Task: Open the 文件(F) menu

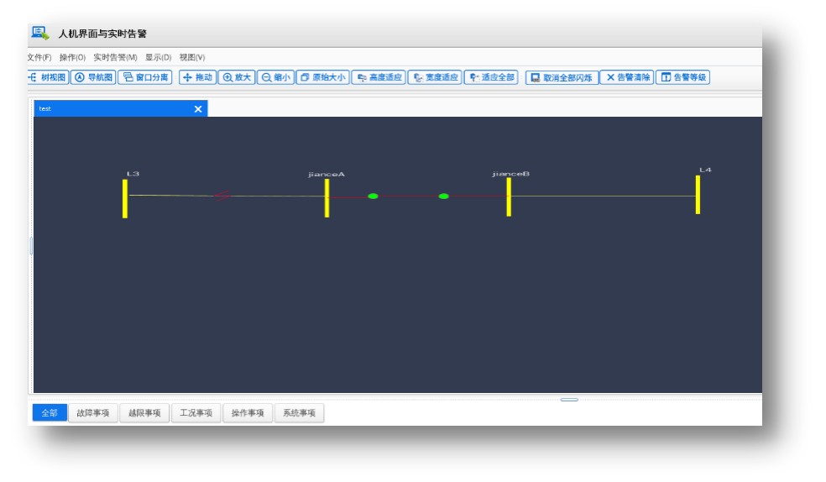Action: tap(39, 57)
